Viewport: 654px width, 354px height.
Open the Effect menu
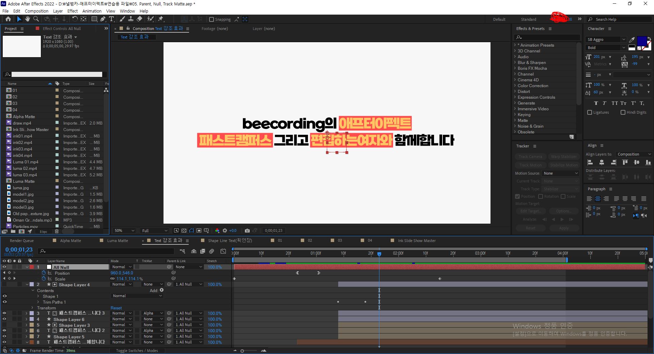(73, 11)
